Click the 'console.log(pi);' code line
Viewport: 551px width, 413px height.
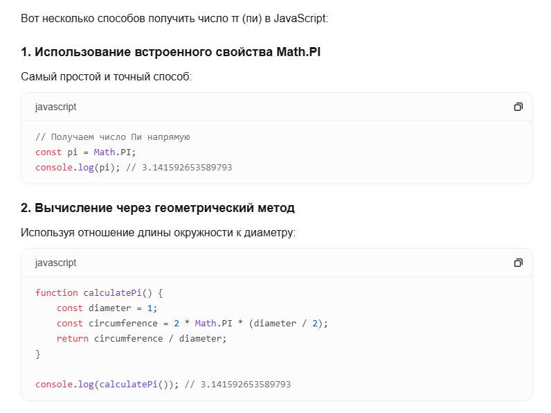point(76,167)
